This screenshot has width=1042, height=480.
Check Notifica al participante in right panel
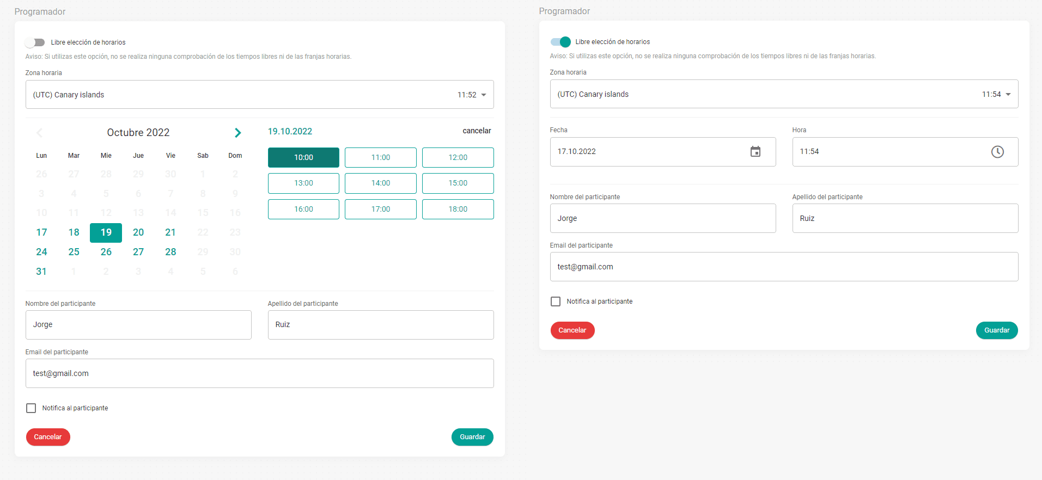point(556,301)
